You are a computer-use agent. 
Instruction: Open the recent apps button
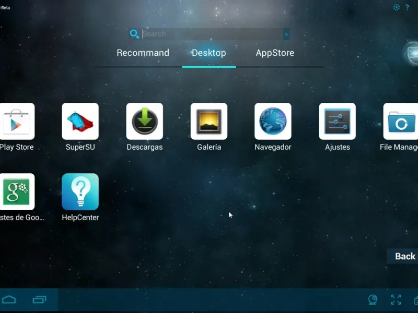click(40, 299)
